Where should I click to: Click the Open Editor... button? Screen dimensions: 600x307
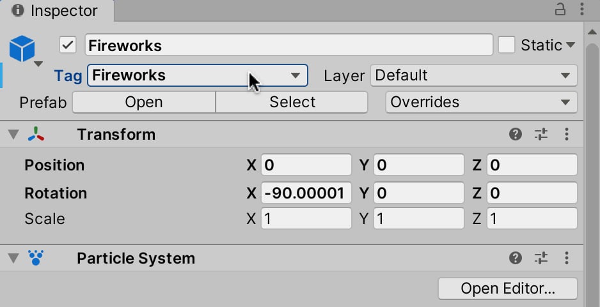[508, 288]
